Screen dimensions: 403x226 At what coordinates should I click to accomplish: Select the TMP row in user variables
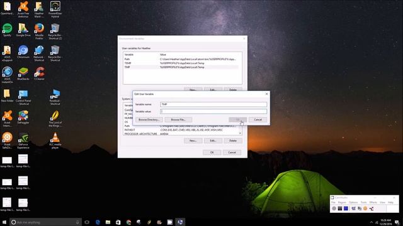[181, 67]
